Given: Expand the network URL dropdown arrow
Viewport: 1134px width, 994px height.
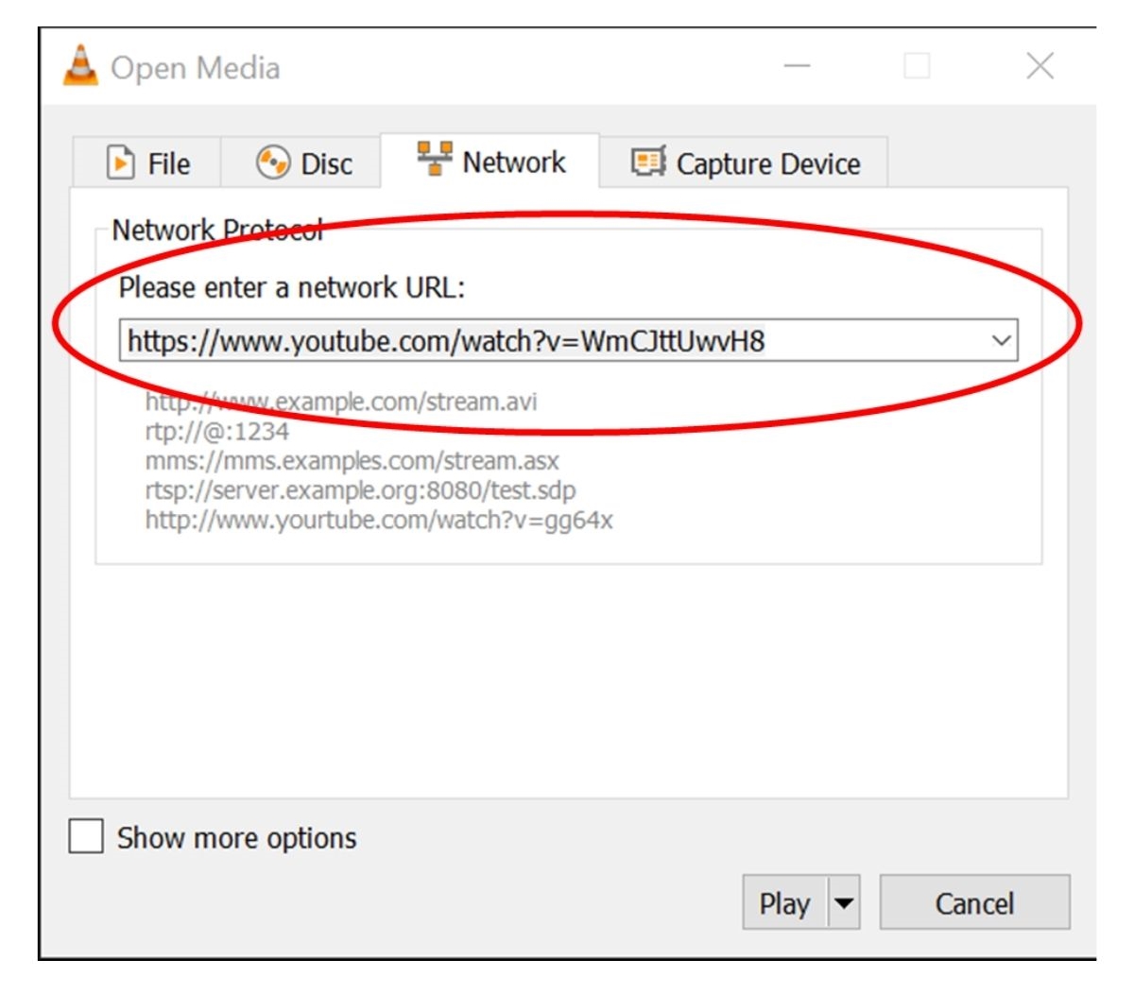Looking at the screenshot, I should (1001, 340).
